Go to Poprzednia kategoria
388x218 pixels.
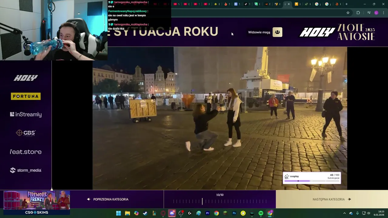click(108, 199)
